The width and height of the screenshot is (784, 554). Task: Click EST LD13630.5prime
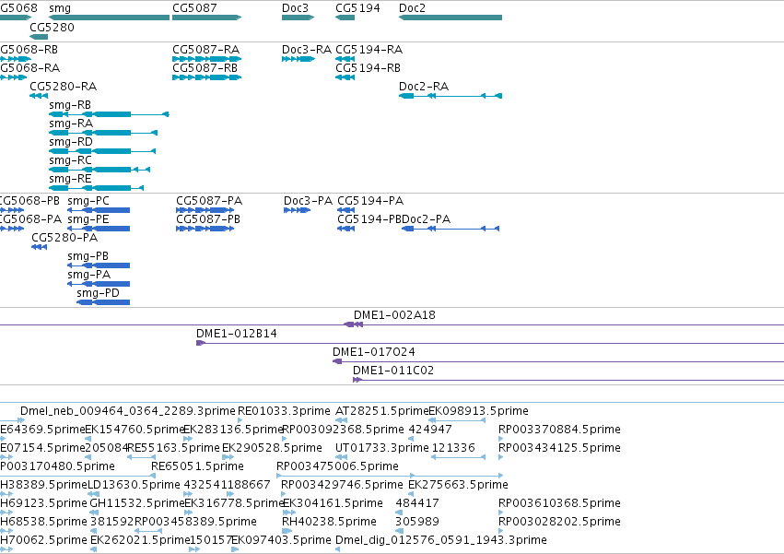[93, 494]
